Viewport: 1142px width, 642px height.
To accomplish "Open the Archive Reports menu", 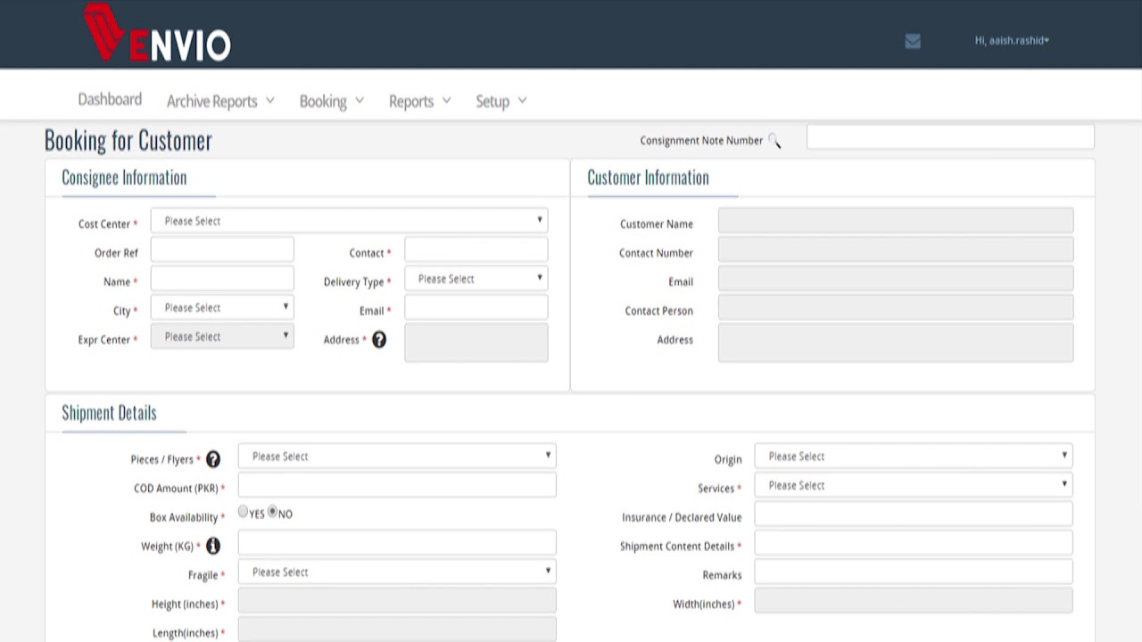I will point(220,101).
